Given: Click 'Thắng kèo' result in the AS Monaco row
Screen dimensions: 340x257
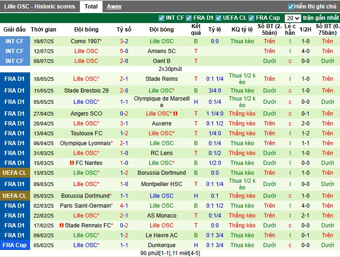Looking at the screenshot, I should pyautogui.click(x=242, y=215).
